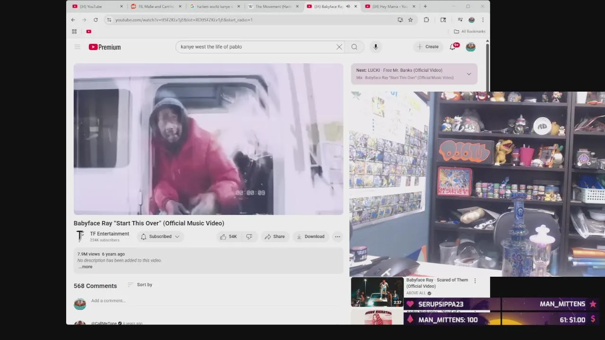Close the Hey Mama tab
The image size is (605, 340).
click(414, 7)
